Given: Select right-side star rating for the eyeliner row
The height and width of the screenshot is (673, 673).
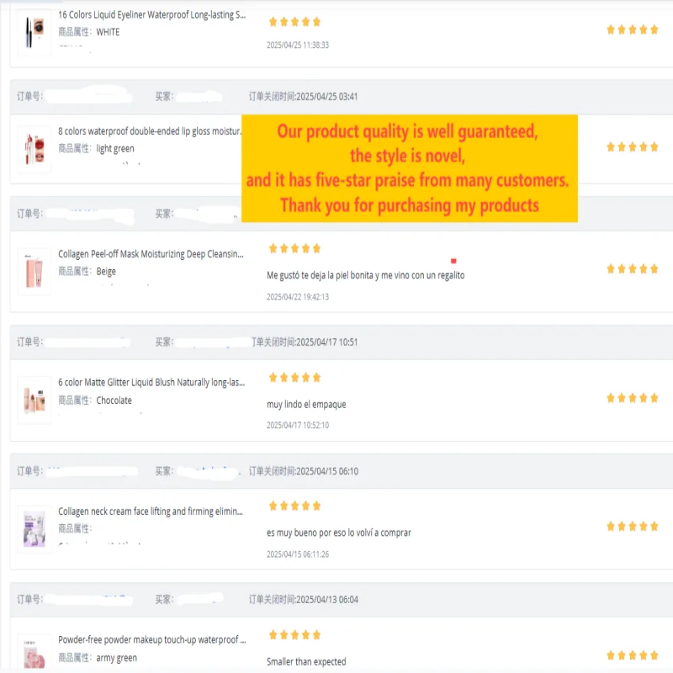Looking at the screenshot, I should [633, 29].
